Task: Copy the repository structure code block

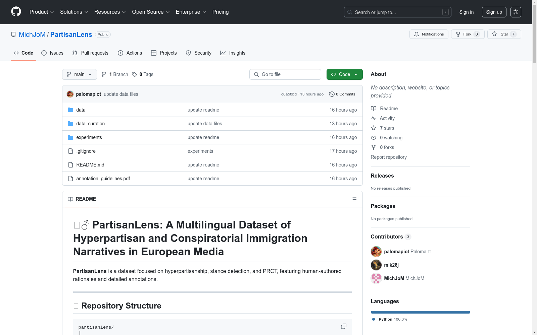Action: point(344,326)
